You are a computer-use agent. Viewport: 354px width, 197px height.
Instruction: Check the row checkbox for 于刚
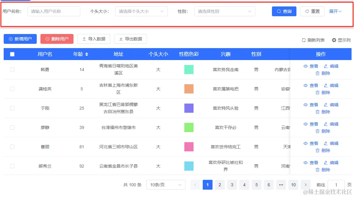point(12,108)
